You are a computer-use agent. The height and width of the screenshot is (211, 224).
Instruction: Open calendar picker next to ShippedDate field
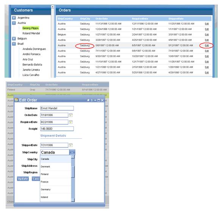coord(71,145)
